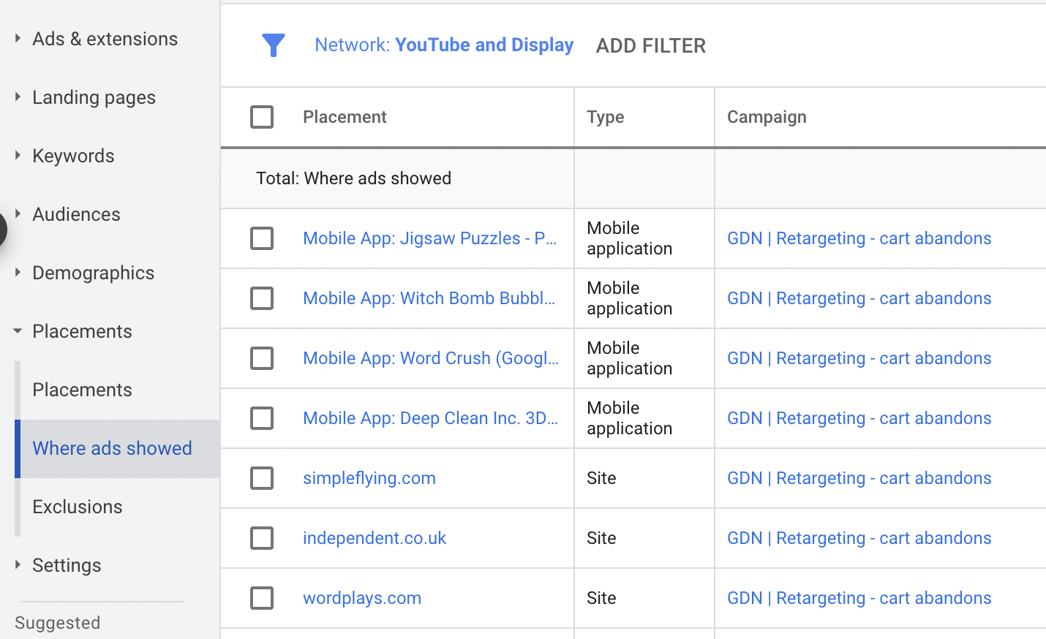Click the blue filter funnel icon
Viewport: 1046px width, 639px height.
click(x=274, y=45)
